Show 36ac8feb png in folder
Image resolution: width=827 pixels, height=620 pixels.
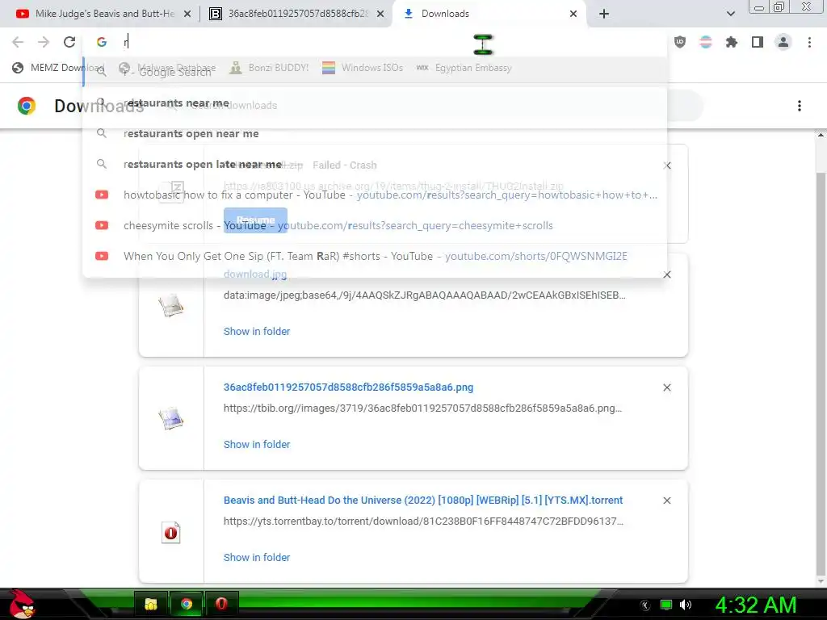257,444
